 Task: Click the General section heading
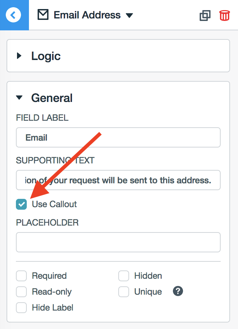click(x=52, y=98)
